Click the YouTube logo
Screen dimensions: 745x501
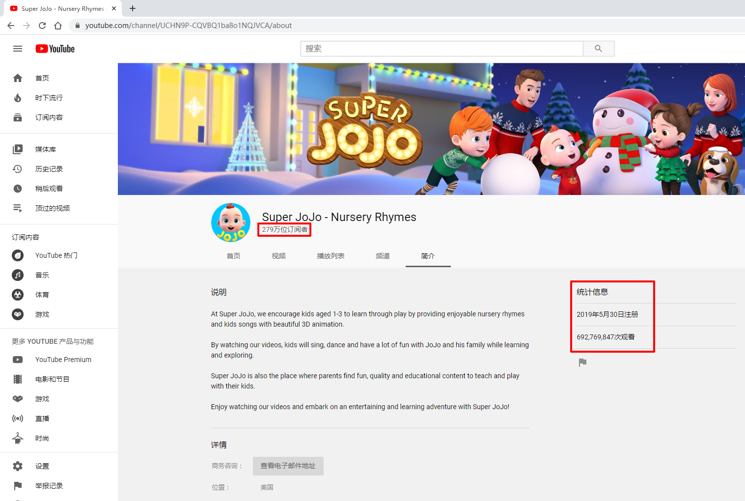55,49
